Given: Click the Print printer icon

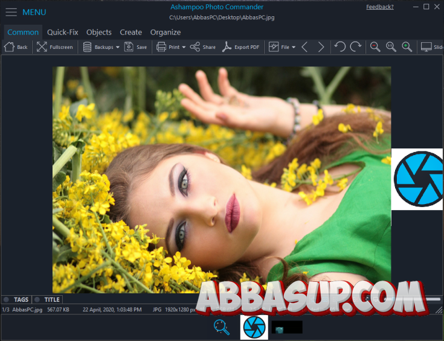Looking at the screenshot, I should (161, 47).
